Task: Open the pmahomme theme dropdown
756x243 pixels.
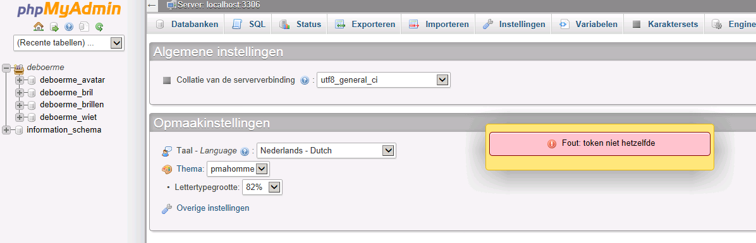Action: 238,169
